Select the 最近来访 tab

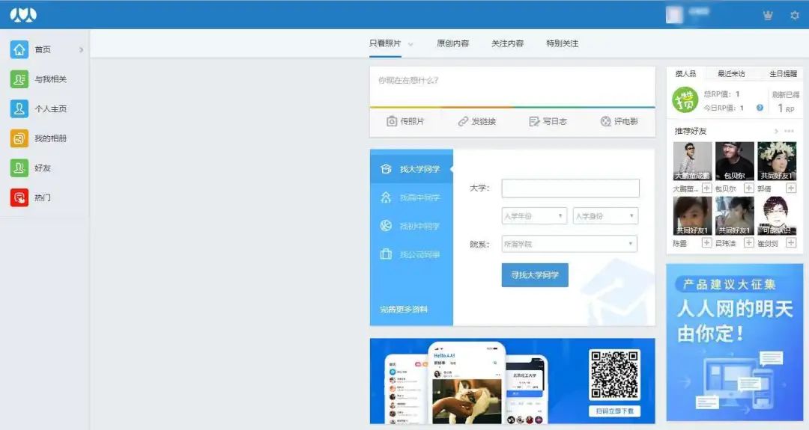click(731, 73)
